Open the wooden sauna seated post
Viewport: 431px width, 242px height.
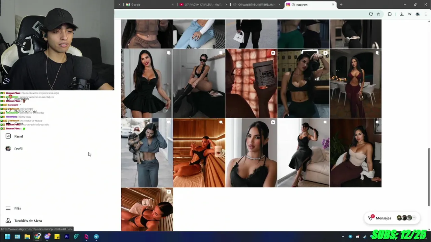199,153
